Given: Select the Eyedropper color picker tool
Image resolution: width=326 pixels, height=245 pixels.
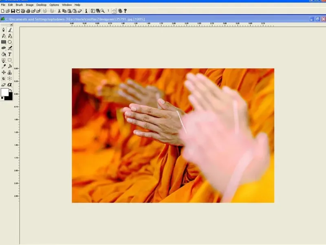Looking at the screenshot, I should pyautogui.click(x=4, y=67).
